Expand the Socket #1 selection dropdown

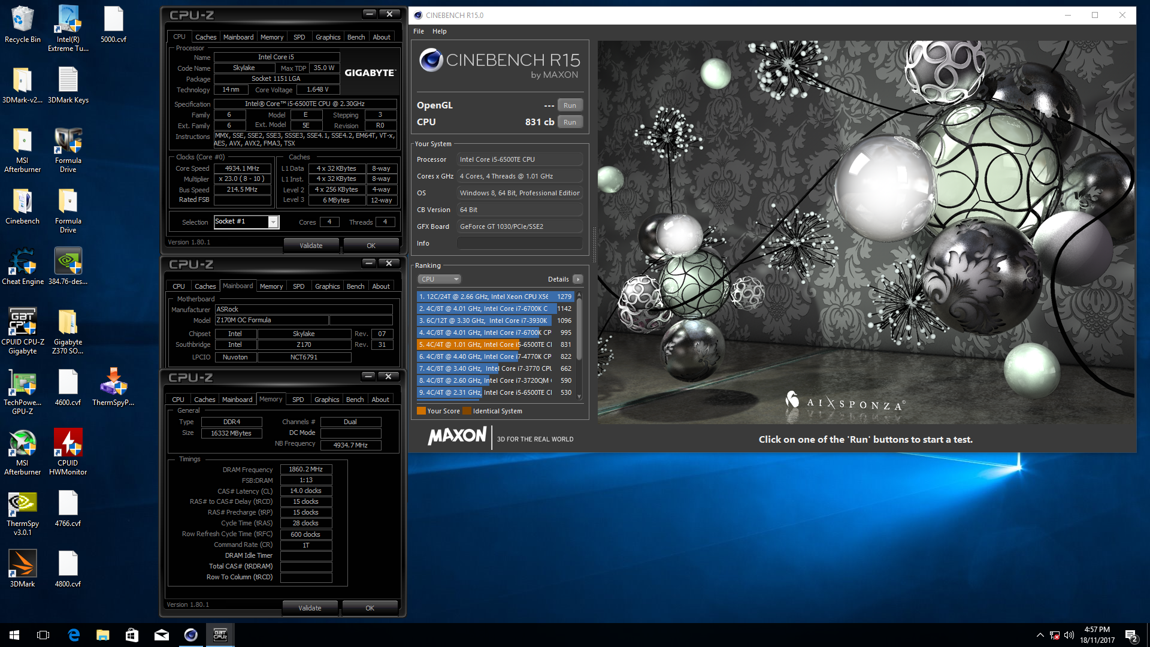(273, 222)
